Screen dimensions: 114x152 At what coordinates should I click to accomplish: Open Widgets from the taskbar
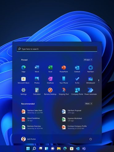coord(47,149)
